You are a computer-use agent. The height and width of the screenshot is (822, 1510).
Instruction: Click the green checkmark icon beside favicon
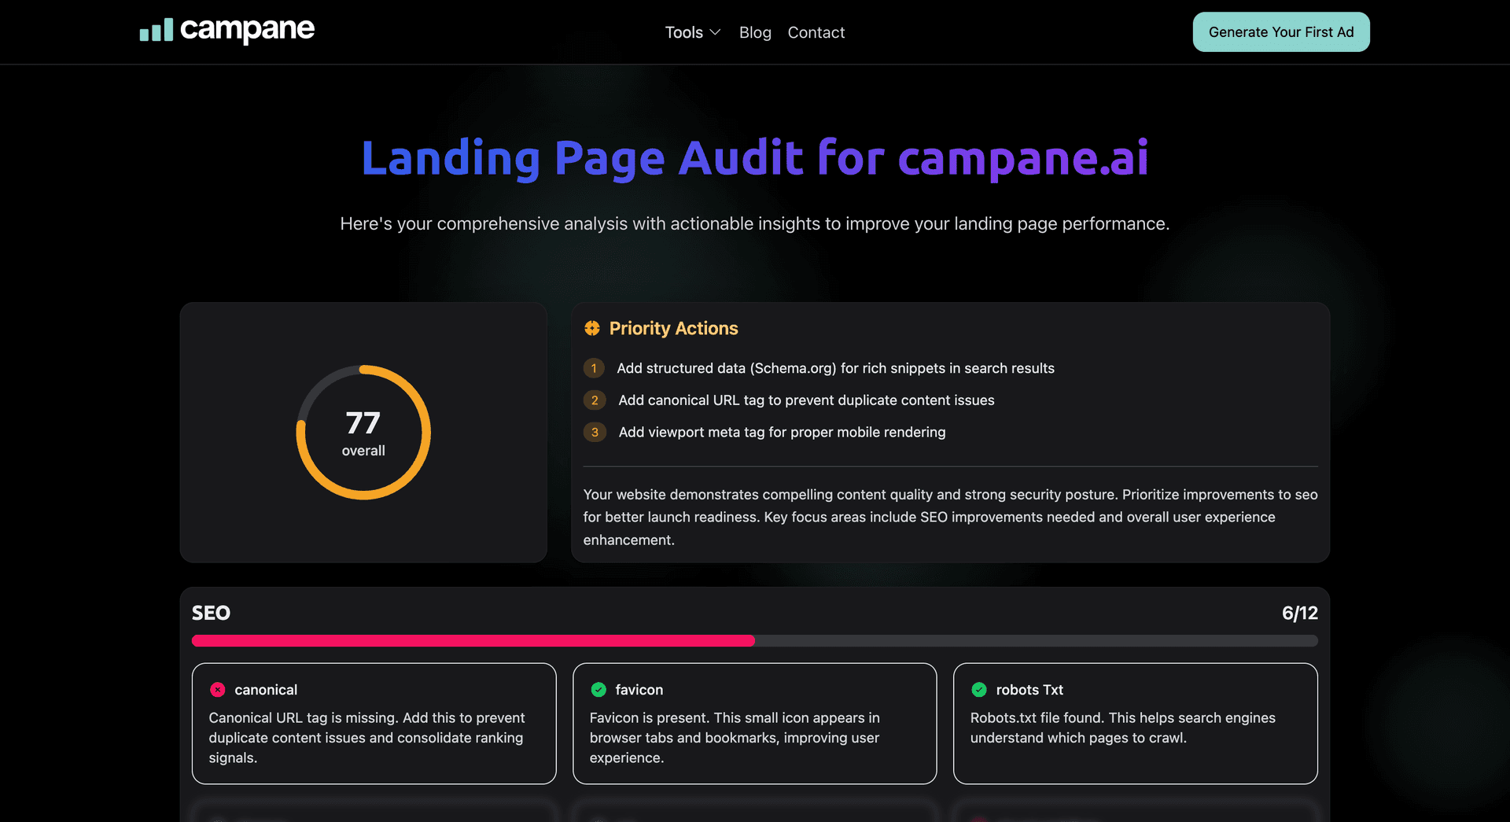598,690
